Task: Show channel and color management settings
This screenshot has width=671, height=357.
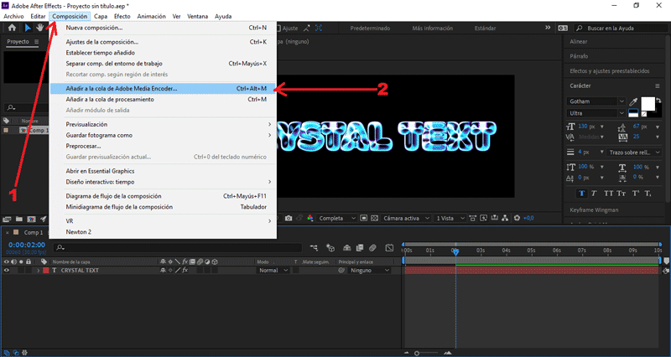Action: tap(310, 218)
